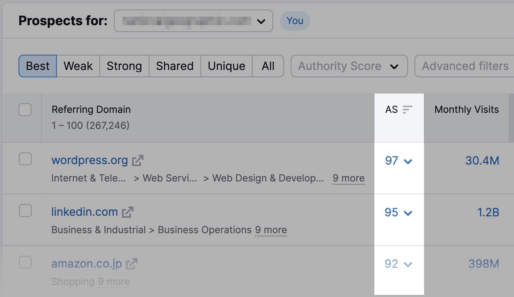The image size is (514, 297).
Task: Open linkedin.com external link icon
Action: click(x=128, y=212)
